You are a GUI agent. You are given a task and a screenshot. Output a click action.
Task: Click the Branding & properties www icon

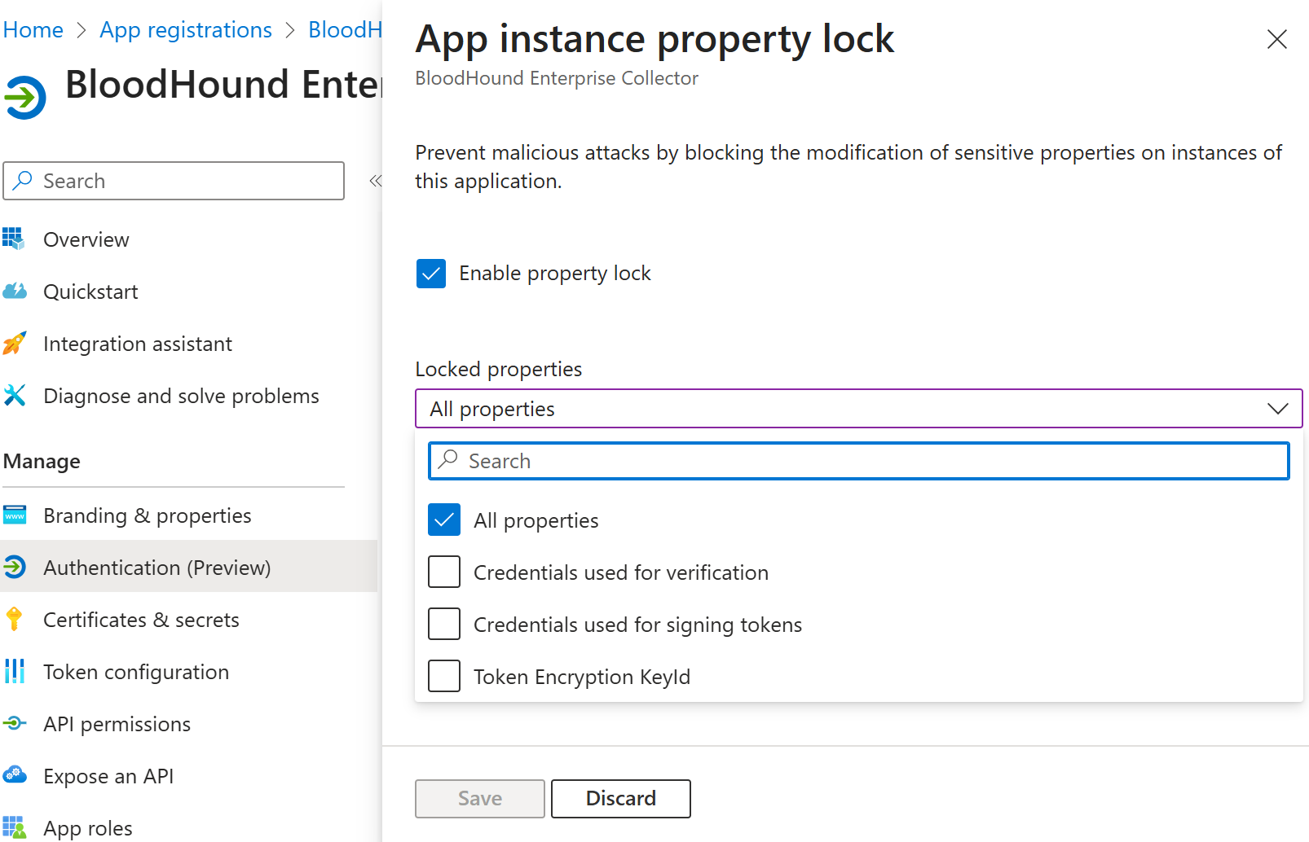[x=15, y=515]
